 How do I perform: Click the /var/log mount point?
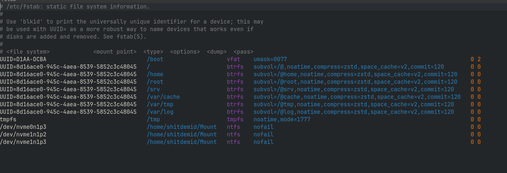click(160, 112)
